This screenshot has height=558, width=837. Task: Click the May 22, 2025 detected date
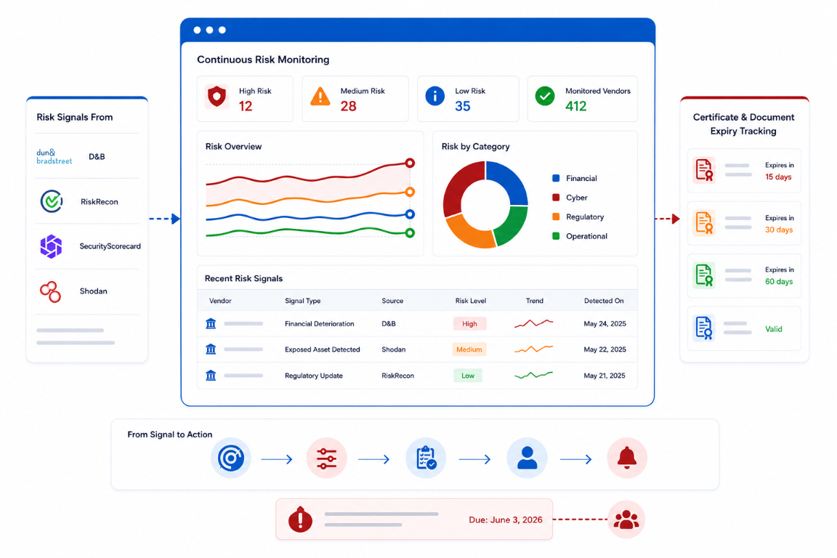click(604, 349)
